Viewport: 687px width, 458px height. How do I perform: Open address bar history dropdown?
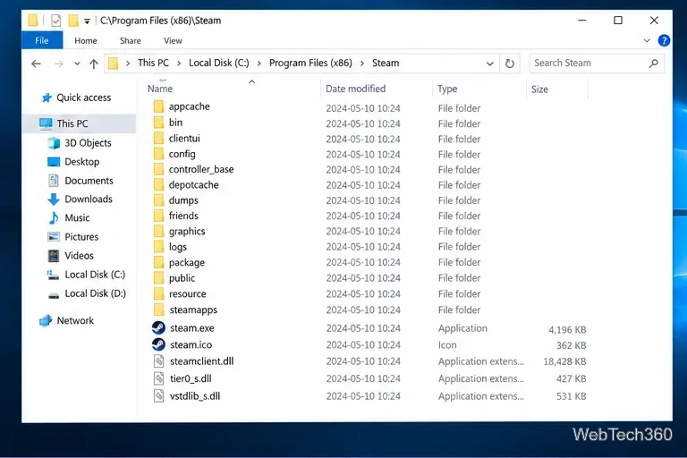490,64
